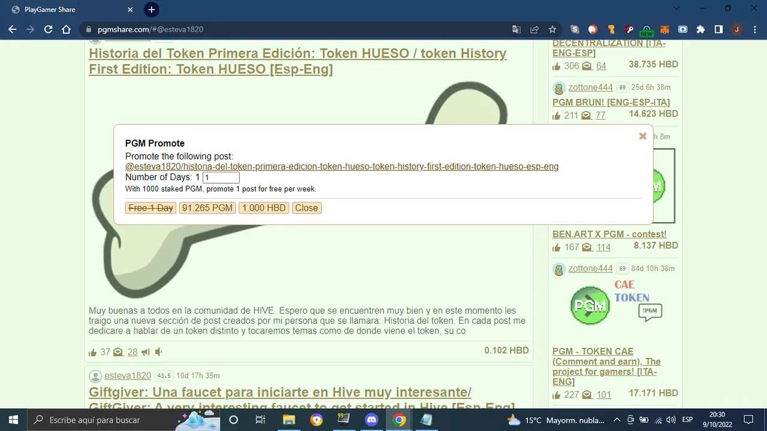Image resolution: width=767 pixels, height=431 pixels.
Task: Close PGM Promote dialog with X icon
Action: point(642,136)
